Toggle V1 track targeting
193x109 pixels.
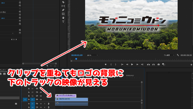point(33,99)
